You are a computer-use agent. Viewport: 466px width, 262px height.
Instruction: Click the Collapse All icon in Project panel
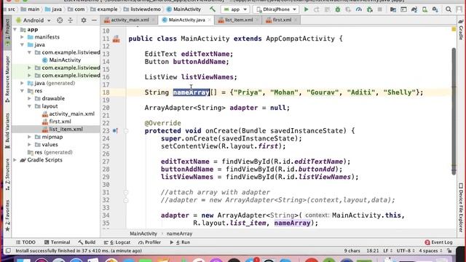coord(71,20)
